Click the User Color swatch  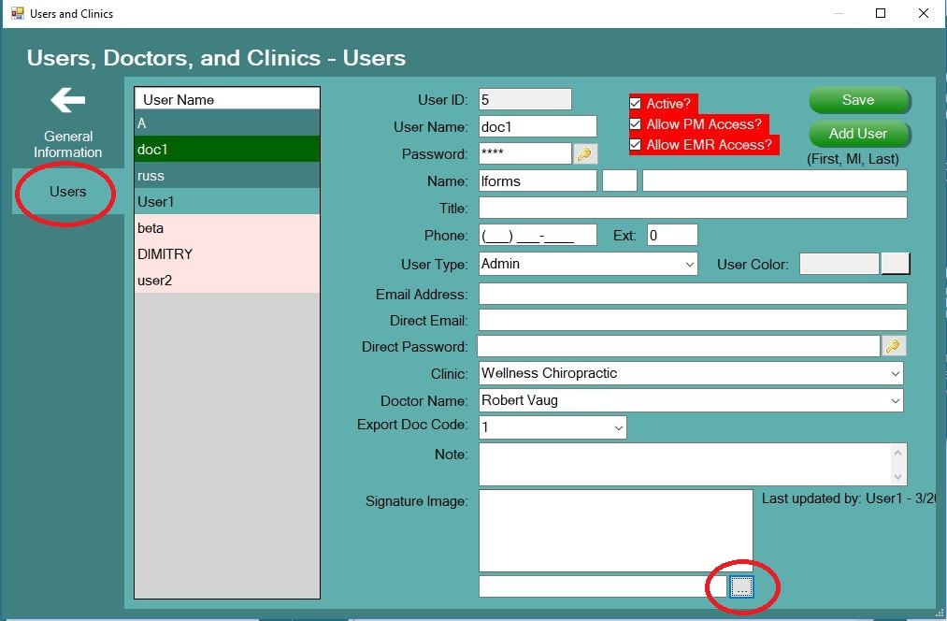[x=838, y=264]
